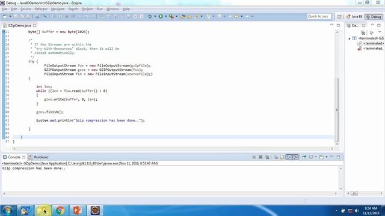The height and width of the screenshot is (216, 385).
Task: Open the New dropdown arrow in toolbar
Action: coord(10,16)
